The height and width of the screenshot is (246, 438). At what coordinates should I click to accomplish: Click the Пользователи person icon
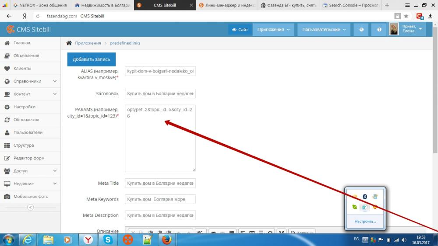[x=7, y=132]
